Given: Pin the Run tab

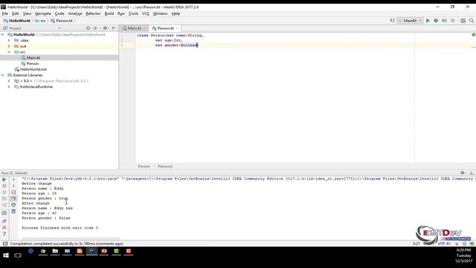Looking at the screenshot, I should (x=4, y=221).
